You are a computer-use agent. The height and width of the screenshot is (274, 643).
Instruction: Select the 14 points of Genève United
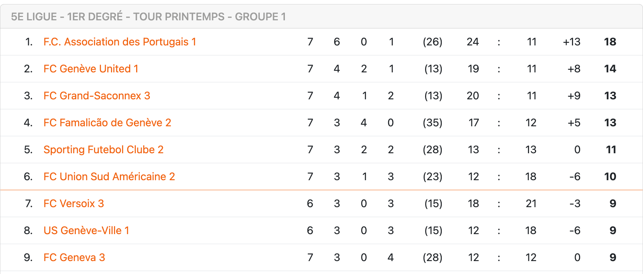pos(610,69)
